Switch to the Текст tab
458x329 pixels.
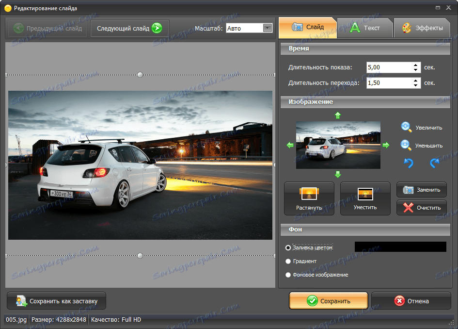364,28
